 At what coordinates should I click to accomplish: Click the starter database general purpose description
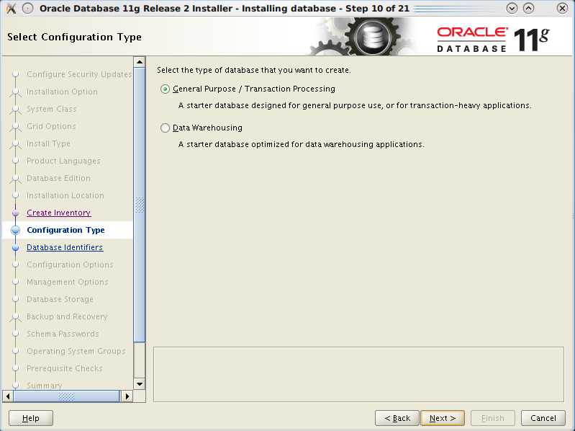pos(355,106)
